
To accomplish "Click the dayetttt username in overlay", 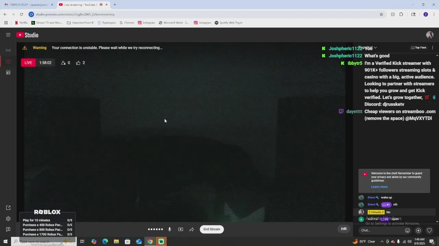I will tap(354, 111).
